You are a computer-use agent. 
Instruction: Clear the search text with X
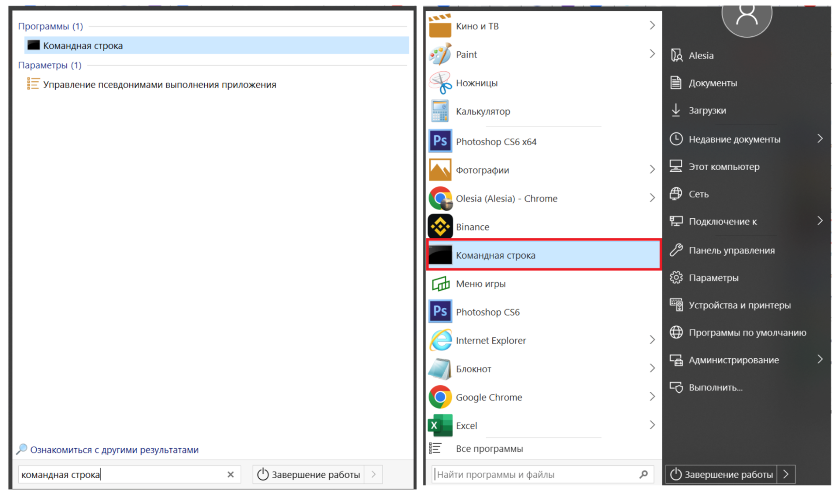[x=230, y=474]
